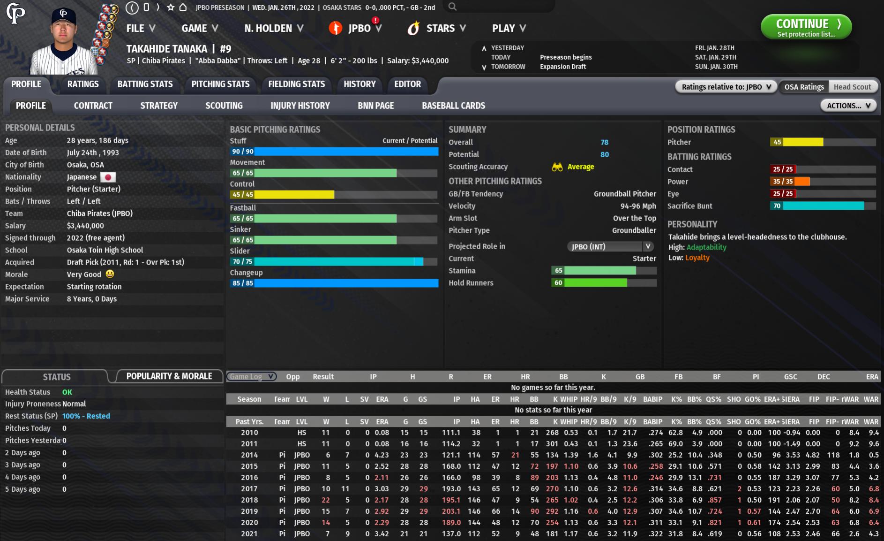Go back using the left arrow icon
The width and height of the screenshot is (884, 541).
132,8
